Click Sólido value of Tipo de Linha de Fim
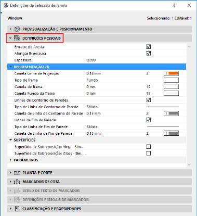197x216 pixels. (x=92, y=127)
